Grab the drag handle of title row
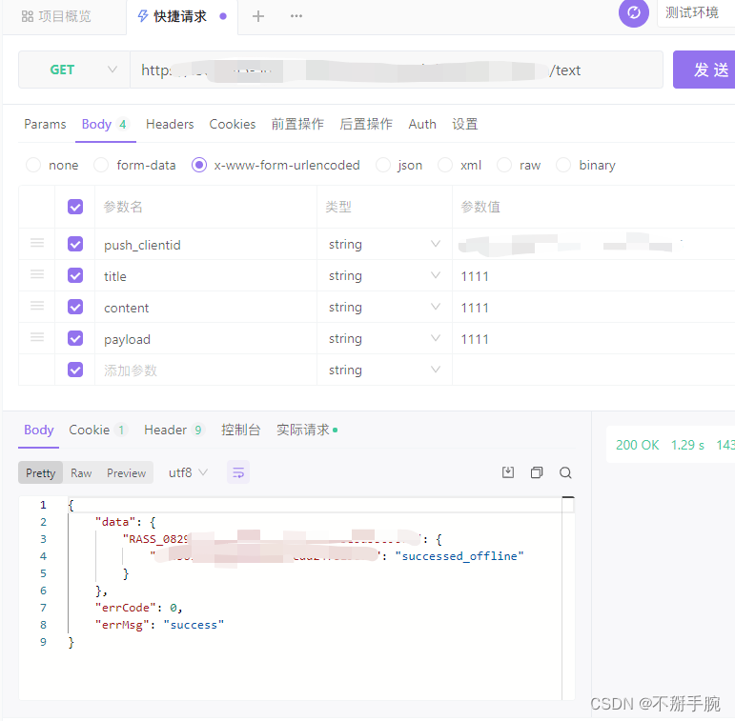 (37, 275)
